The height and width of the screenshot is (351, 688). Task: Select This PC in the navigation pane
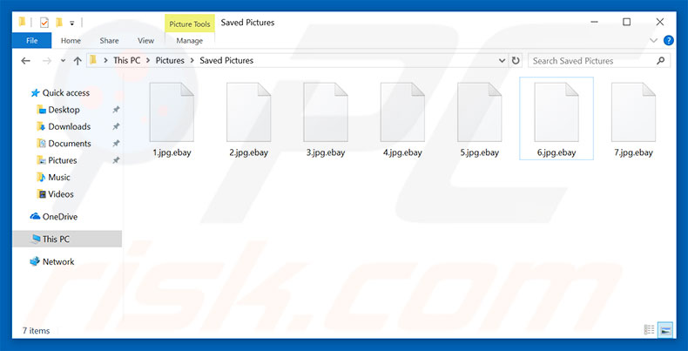[x=67, y=240]
